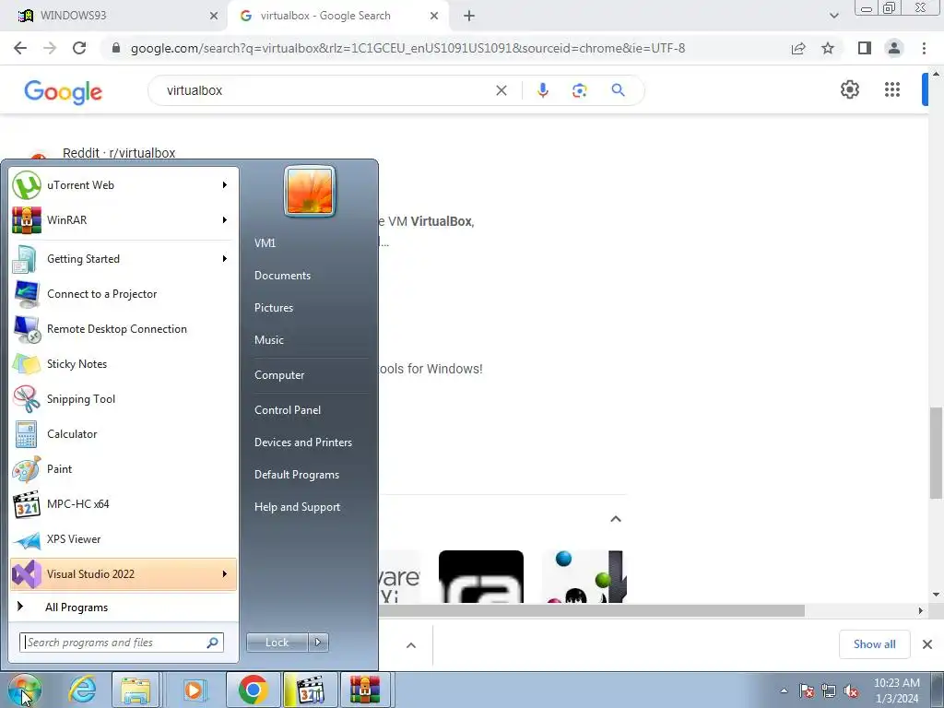Open Windows Media Player taskbar icon
Viewport: 944px width, 708px height.
pos(194,690)
